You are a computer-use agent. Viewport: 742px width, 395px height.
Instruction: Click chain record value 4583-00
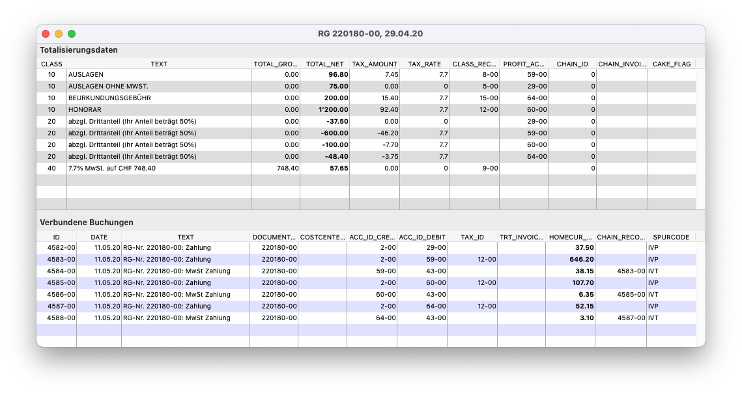click(631, 271)
